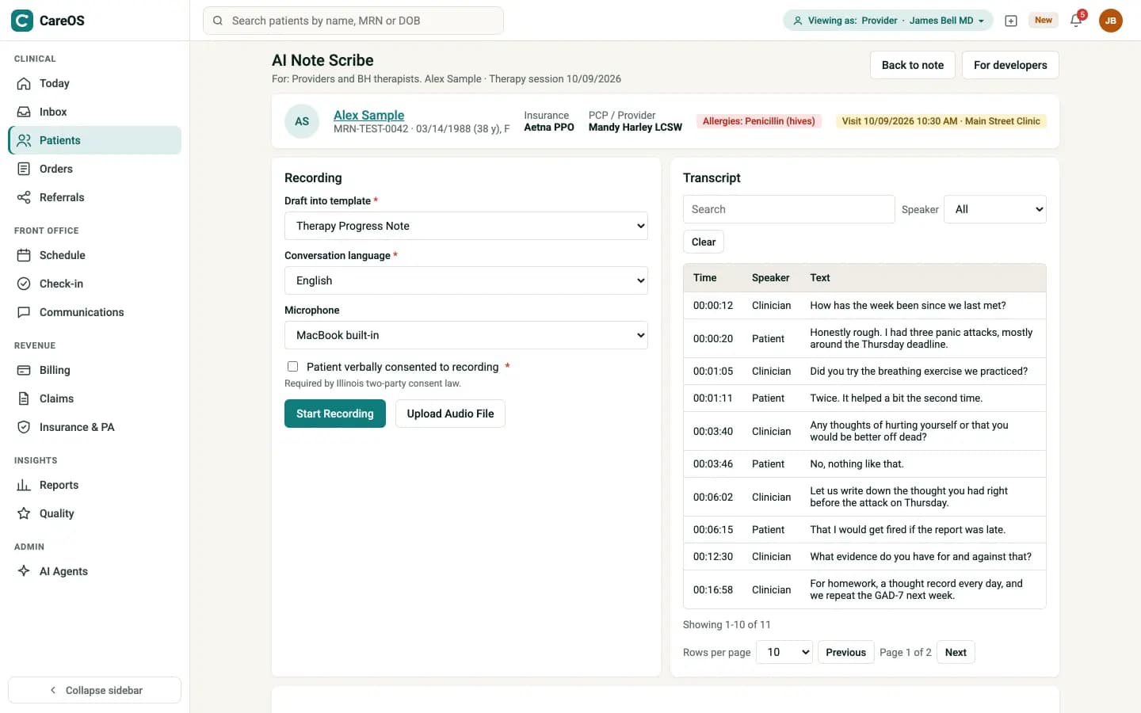Open the Quality star icon
This screenshot has height=713, width=1141.
24,513
